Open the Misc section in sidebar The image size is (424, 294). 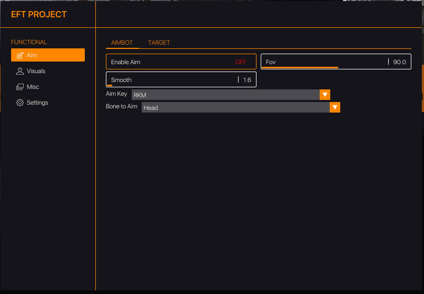[x=33, y=87]
